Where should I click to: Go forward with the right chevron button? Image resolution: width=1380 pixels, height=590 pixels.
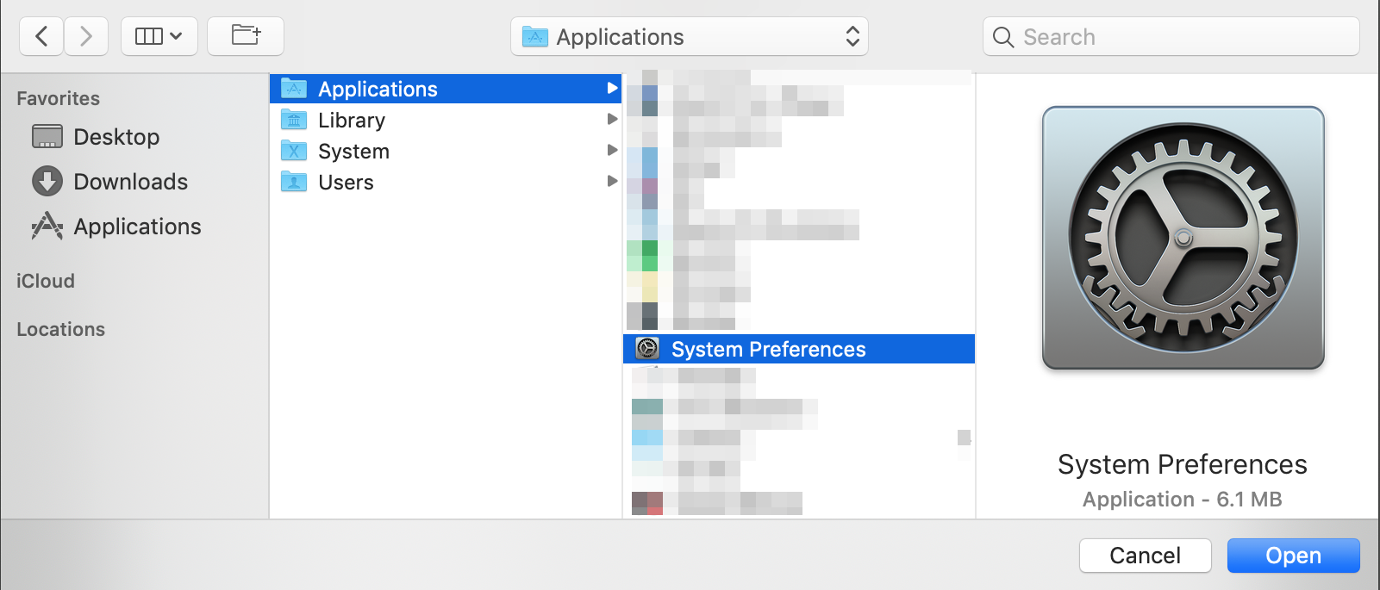pos(86,36)
